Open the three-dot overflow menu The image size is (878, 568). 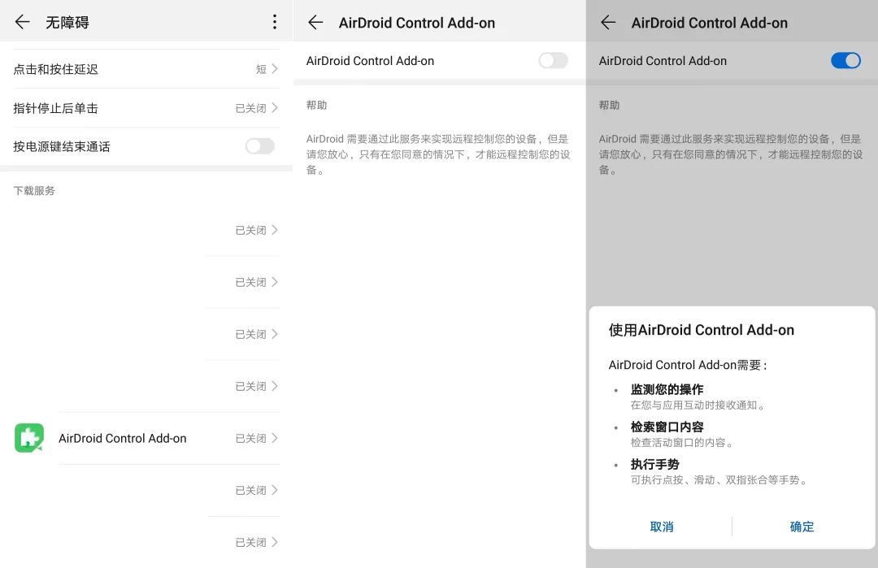click(x=275, y=21)
